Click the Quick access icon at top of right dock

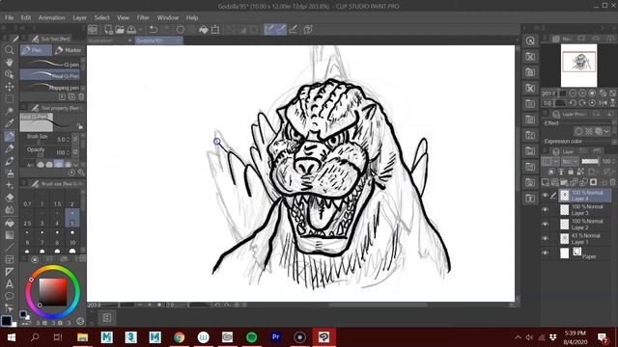pos(530,40)
